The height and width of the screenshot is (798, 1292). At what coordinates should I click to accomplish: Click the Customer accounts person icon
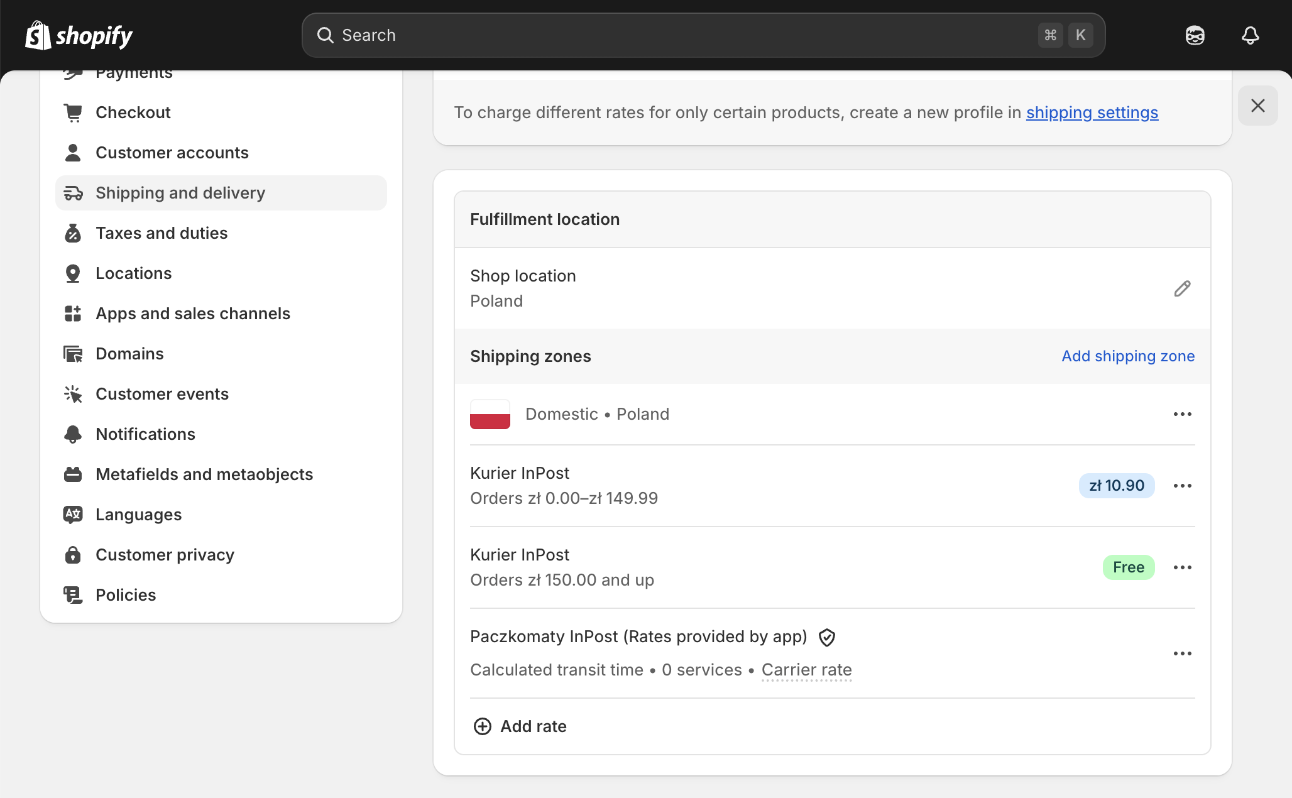pyautogui.click(x=73, y=153)
